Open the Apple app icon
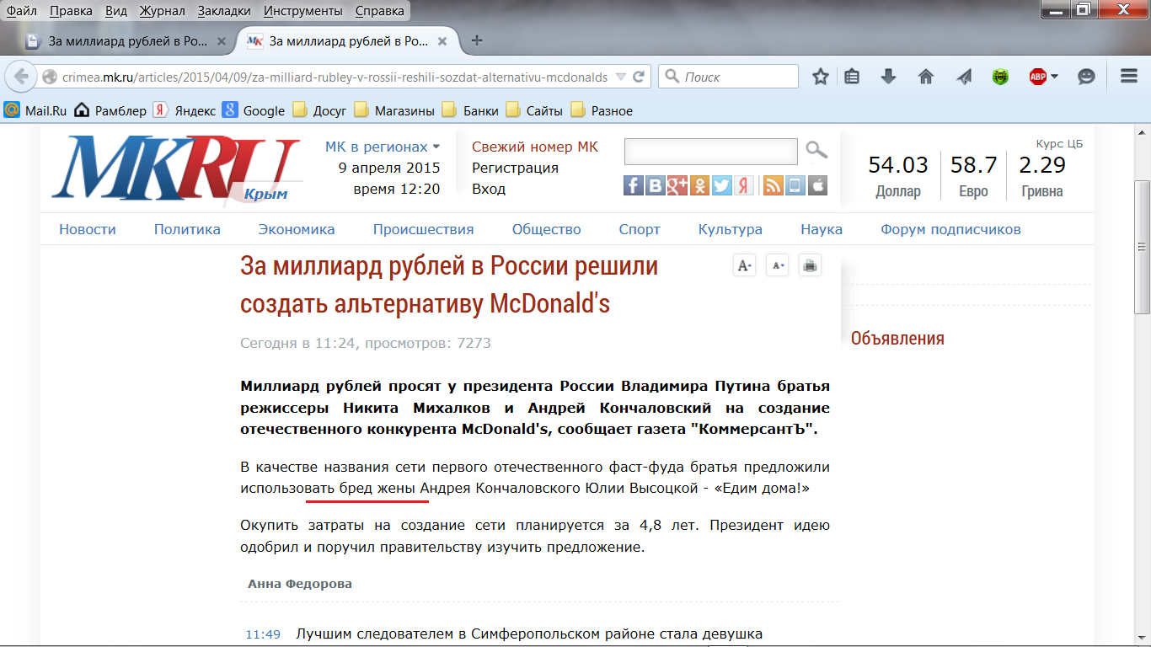1151x647 pixels. [817, 185]
